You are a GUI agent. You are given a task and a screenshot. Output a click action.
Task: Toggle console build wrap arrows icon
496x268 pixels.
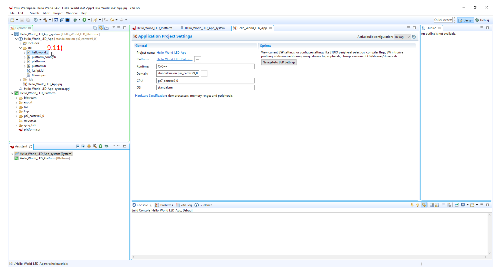point(424,205)
